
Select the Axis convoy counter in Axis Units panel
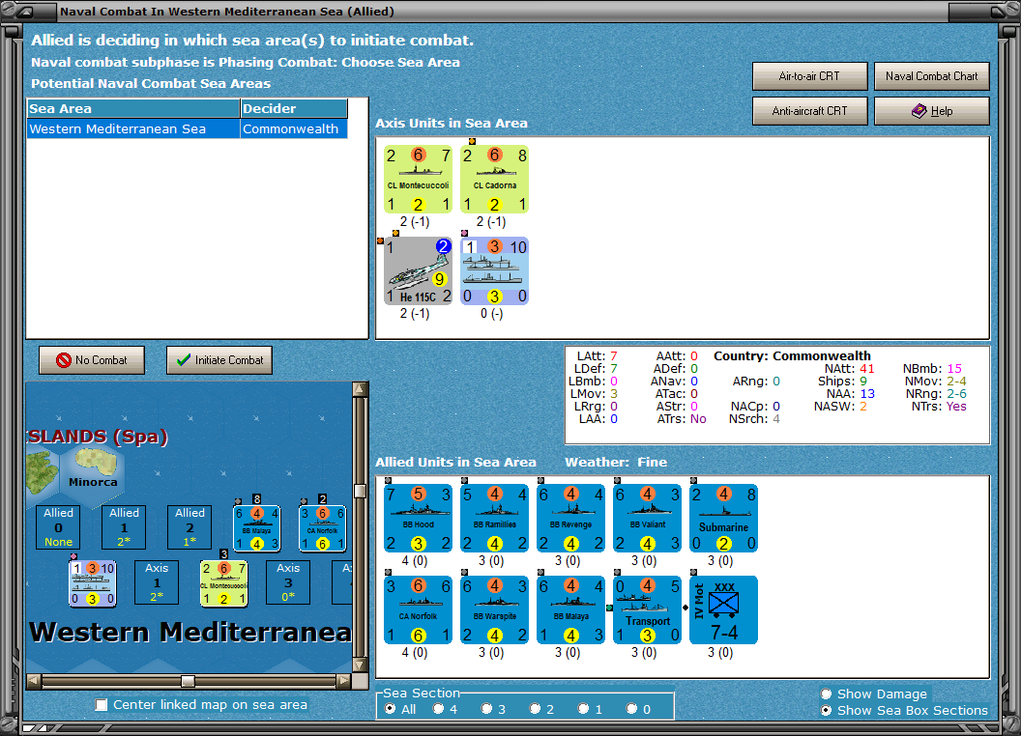click(494, 270)
